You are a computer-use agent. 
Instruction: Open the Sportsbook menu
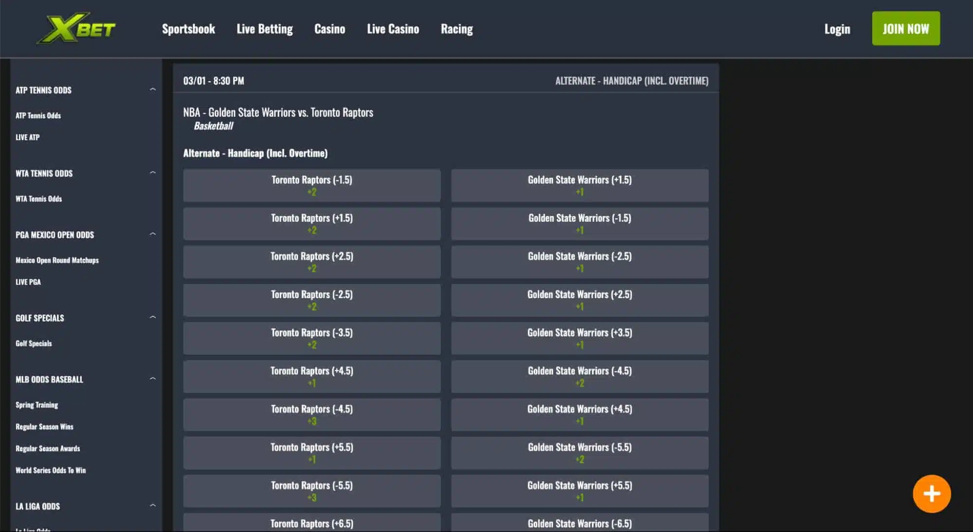188,29
